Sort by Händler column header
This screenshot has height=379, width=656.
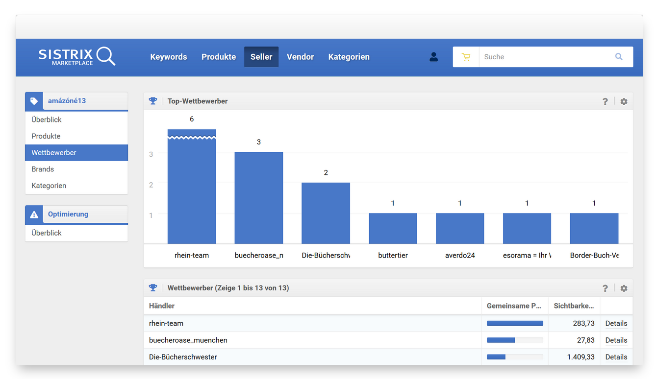click(162, 306)
